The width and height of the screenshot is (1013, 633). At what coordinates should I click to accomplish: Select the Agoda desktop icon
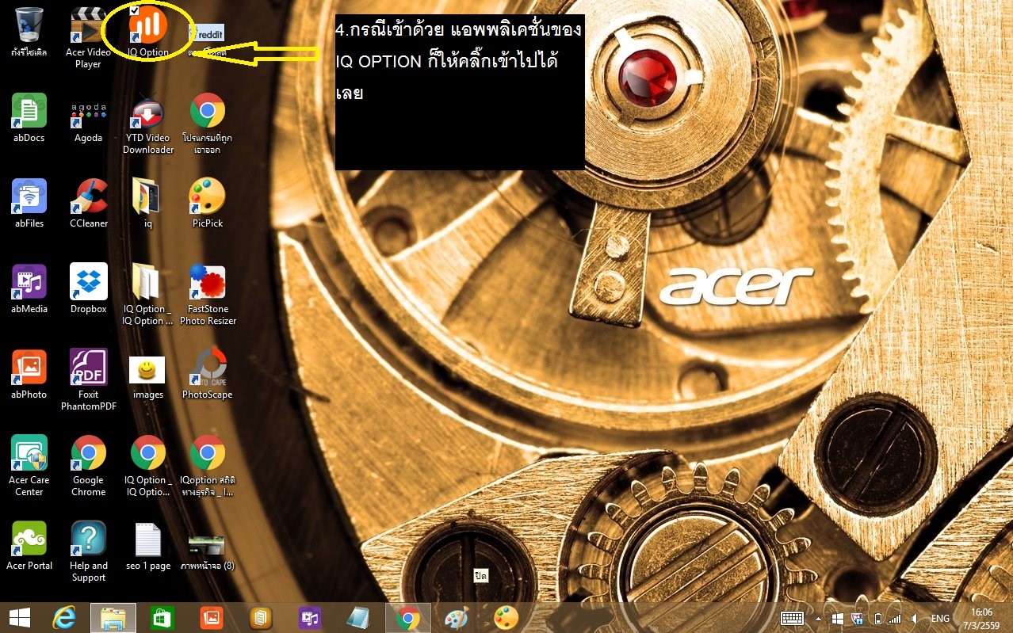88,110
